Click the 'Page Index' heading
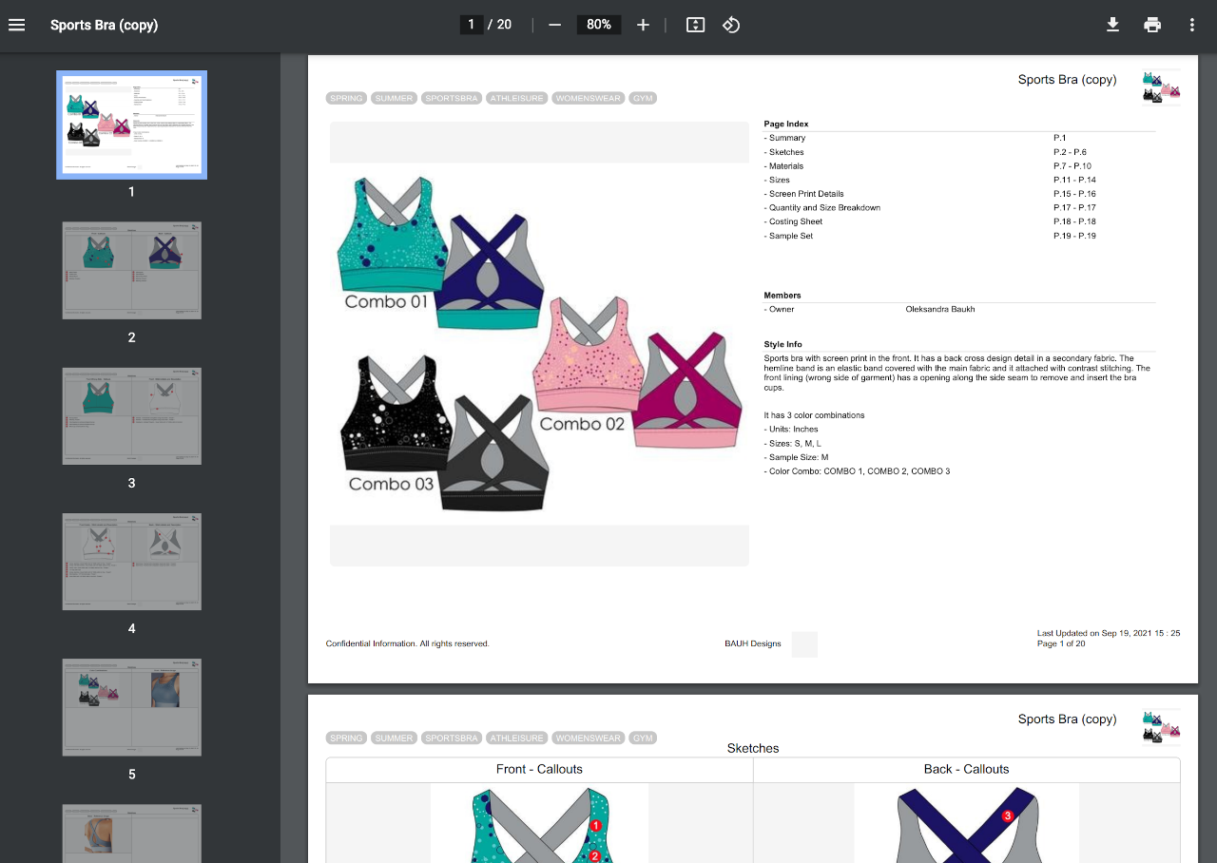Image resolution: width=1217 pixels, height=863 pixels. tap(786, 125)
